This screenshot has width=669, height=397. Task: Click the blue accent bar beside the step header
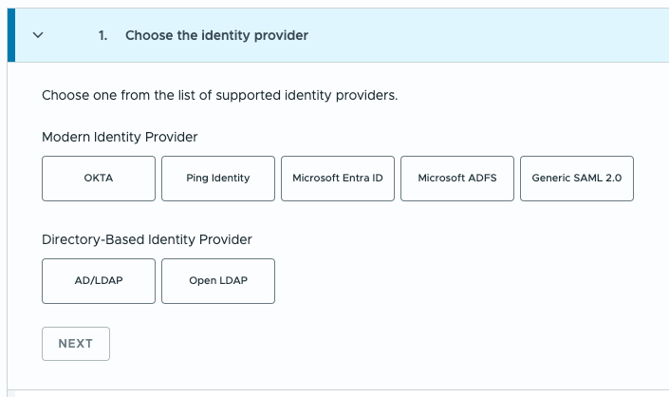(x=11, y=35)
